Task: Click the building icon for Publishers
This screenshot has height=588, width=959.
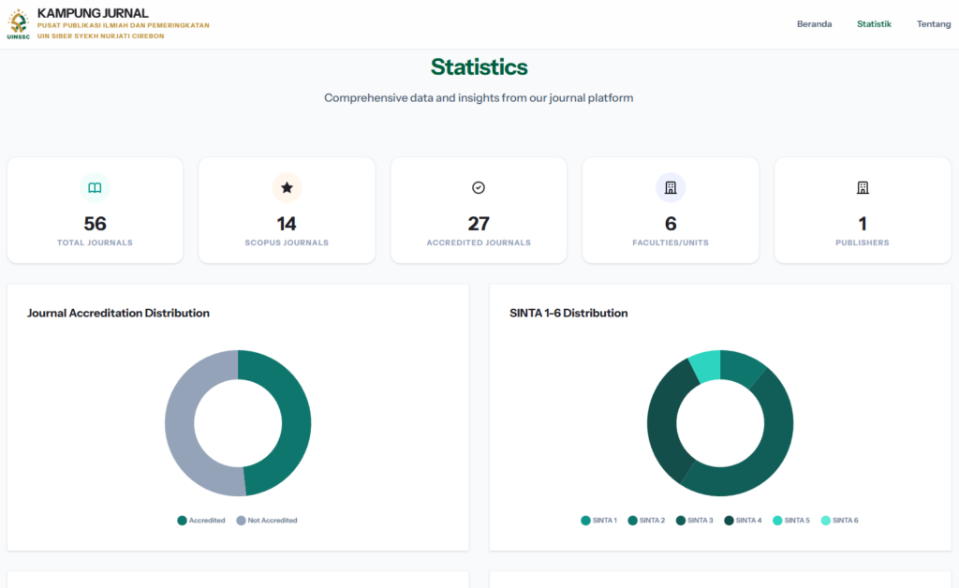Action: (x=863, y=187)
